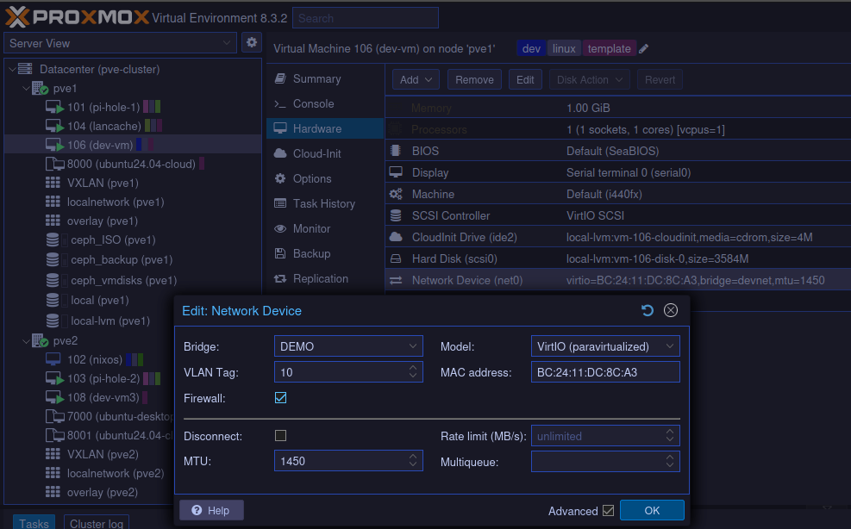Select the ceph_backup (pve1) storage icon

coord(53,259)
